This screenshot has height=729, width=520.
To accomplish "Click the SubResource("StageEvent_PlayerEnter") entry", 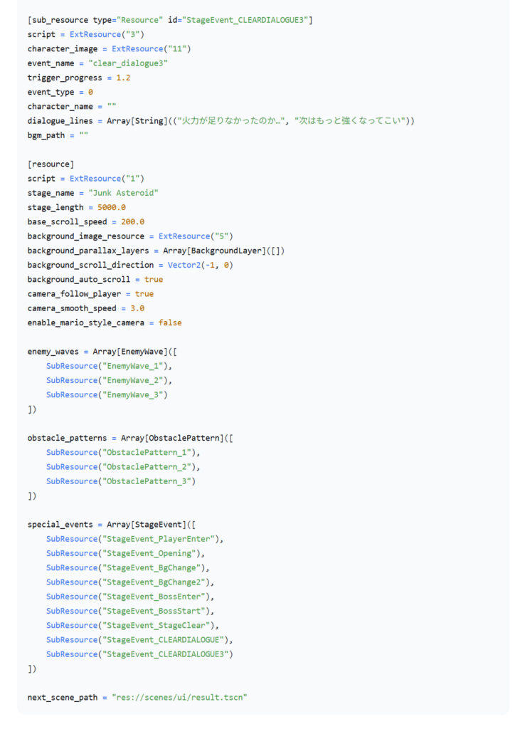I will pyautogui.click(x=134, y=539).
